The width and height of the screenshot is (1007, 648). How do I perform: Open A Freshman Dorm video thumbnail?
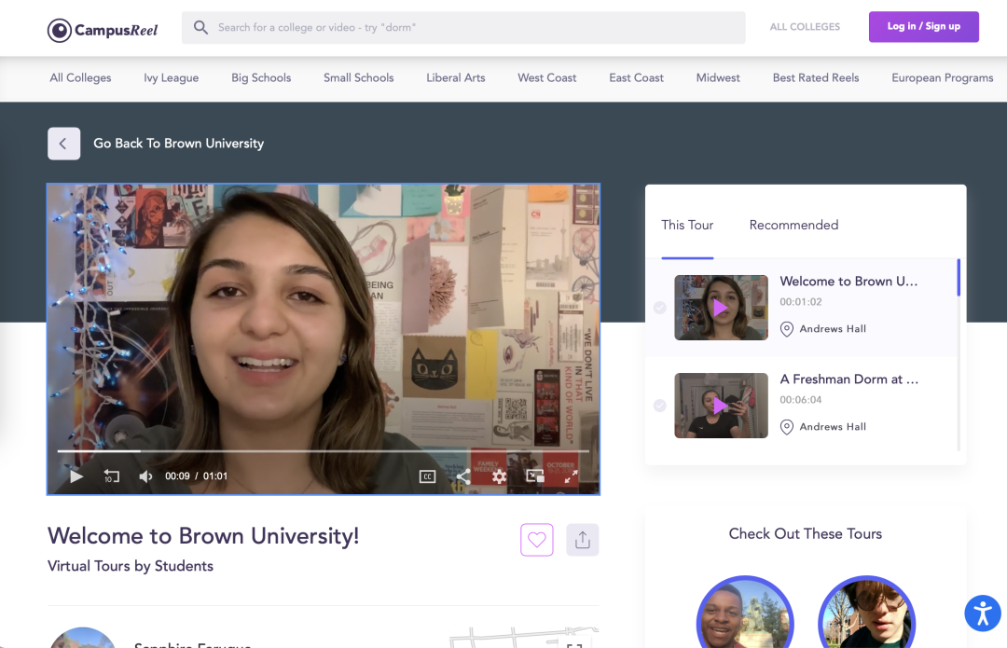(721, 406)
